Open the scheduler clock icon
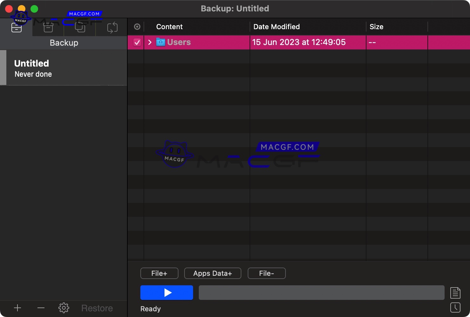Screen dimensions: 470x317 [455, 307]
